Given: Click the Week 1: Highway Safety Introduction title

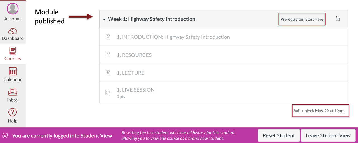Looking at the screenshot, I should tap(151, 19).
